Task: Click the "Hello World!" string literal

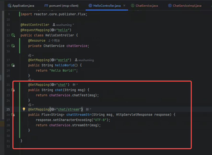Action: coord(63,71)
